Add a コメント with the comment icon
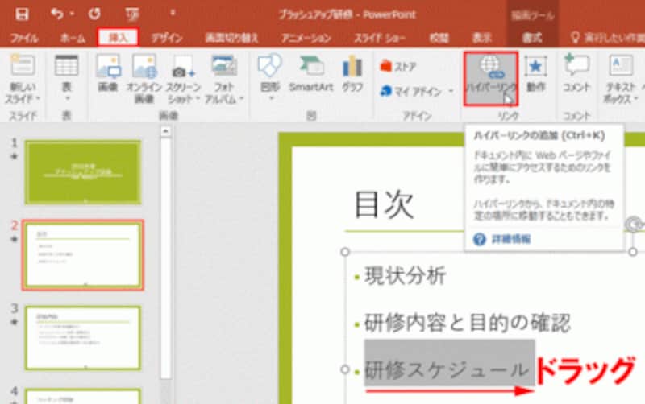 tap(576, 73)
